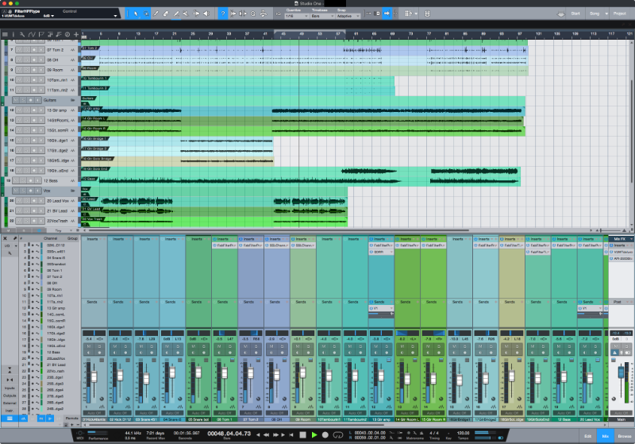The image size is (635, 444).
Task: Open the Browse panel tab
Action: click(623, 434)
